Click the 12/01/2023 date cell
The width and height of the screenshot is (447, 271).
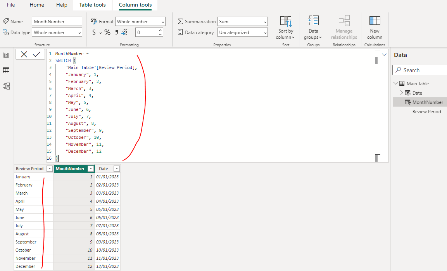(x=107, y=266)
